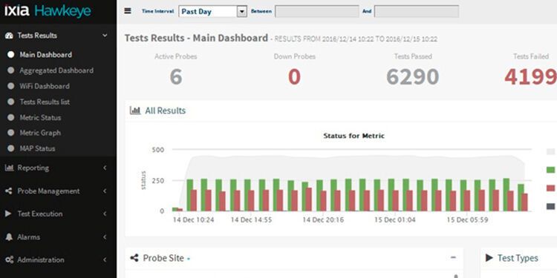Image resolution: width=557 pixels, height=278 pixels.
Task: Click the Test Types heading link
Action: pyautogui.click(x=518, y=258)
